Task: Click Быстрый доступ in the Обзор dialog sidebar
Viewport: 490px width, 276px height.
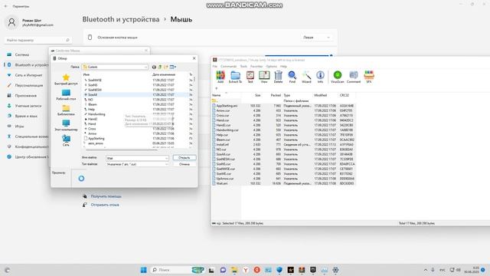Action: tap(66, 80)
